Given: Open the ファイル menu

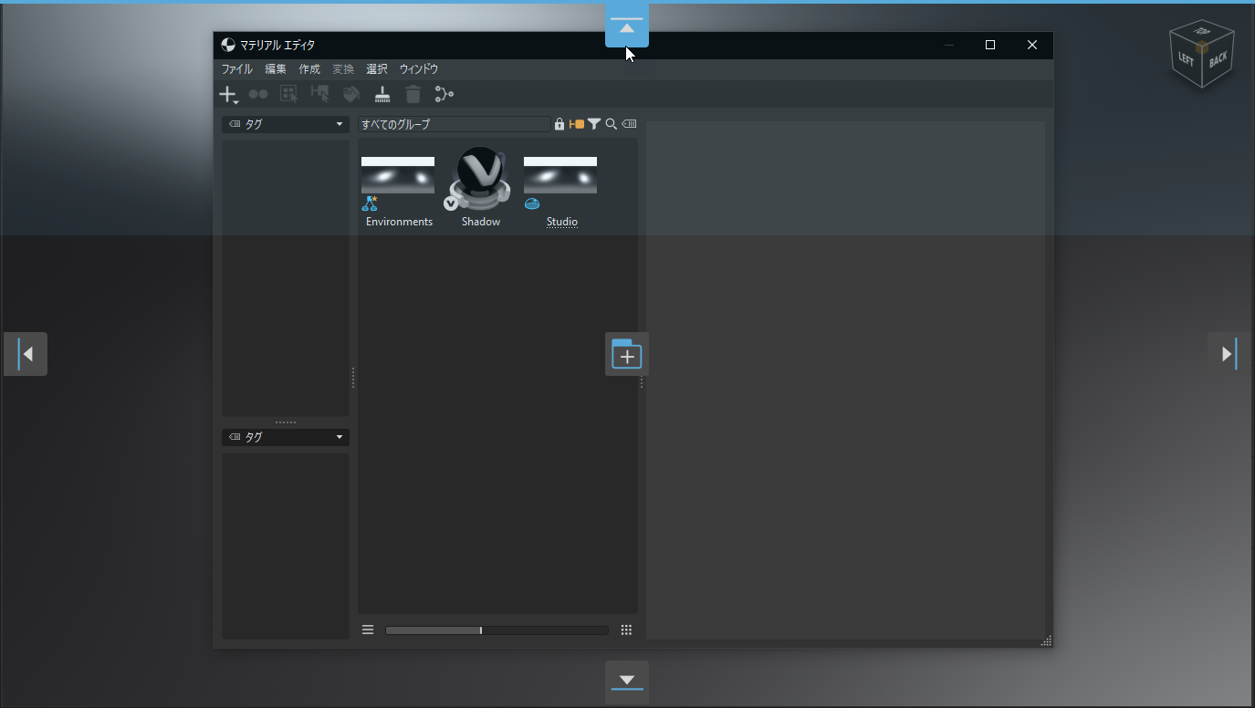Looking at the screenshot, I should pyautogui.click(x=237, y=69).
